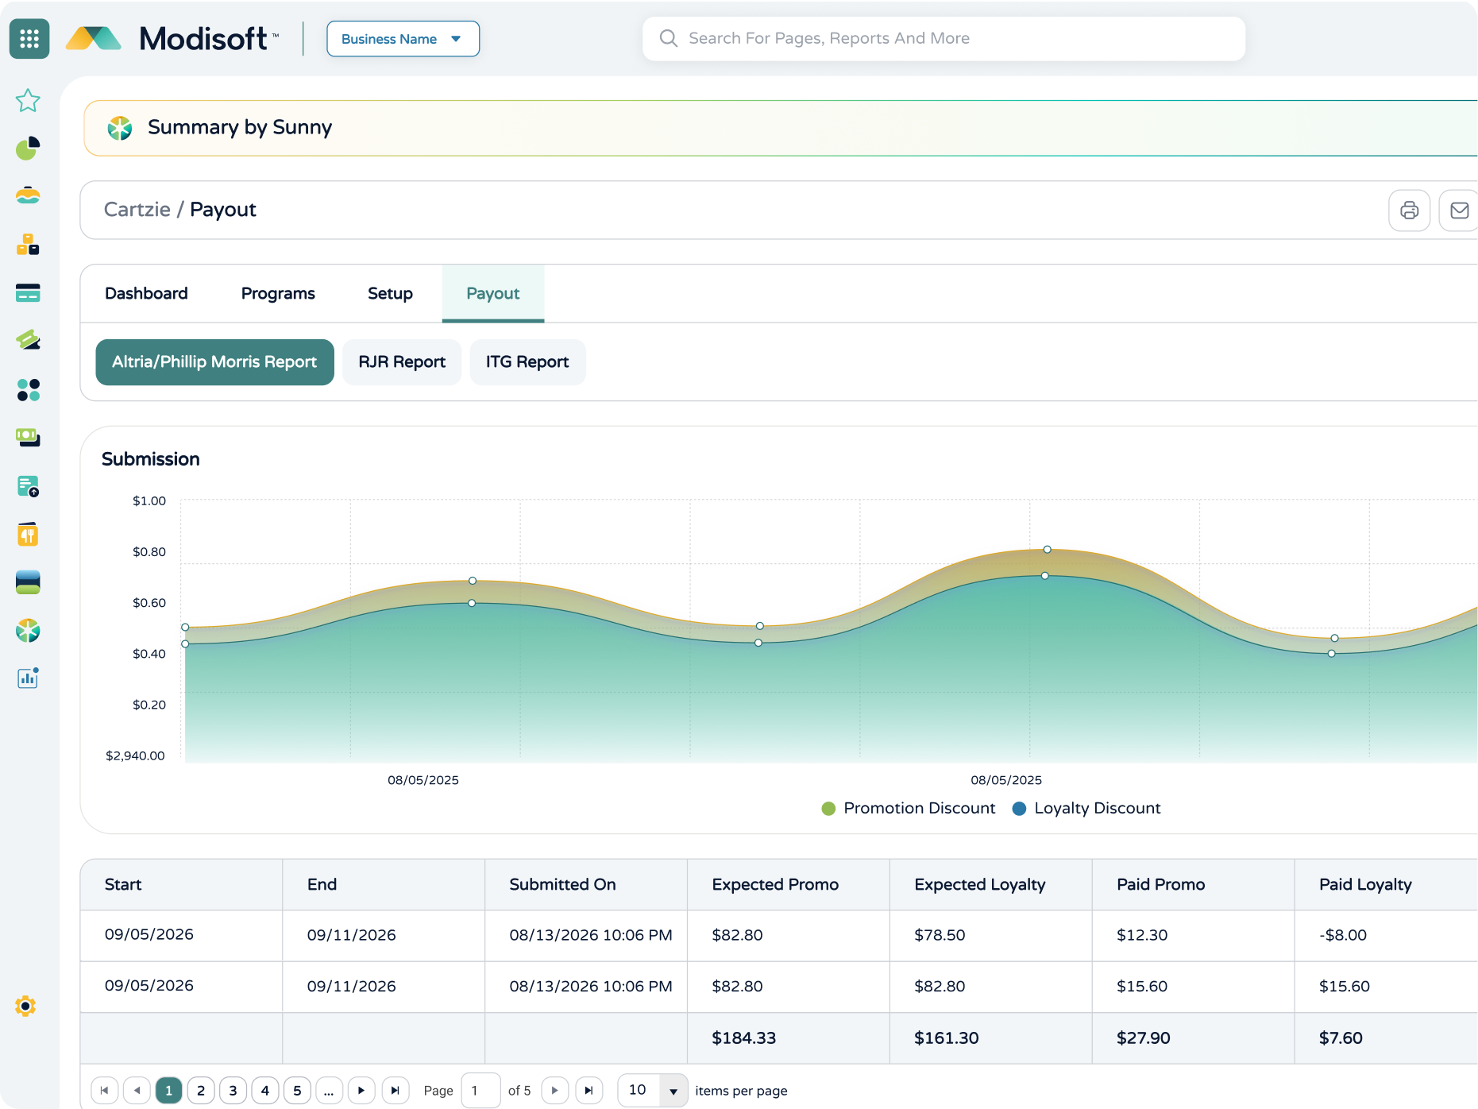Screen dimensions: 1478x1109
Task: Click the current page 1 button
Action: click(168, 1091)
